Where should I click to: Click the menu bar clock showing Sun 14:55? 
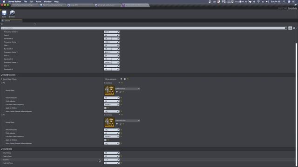tap(276, 1)
